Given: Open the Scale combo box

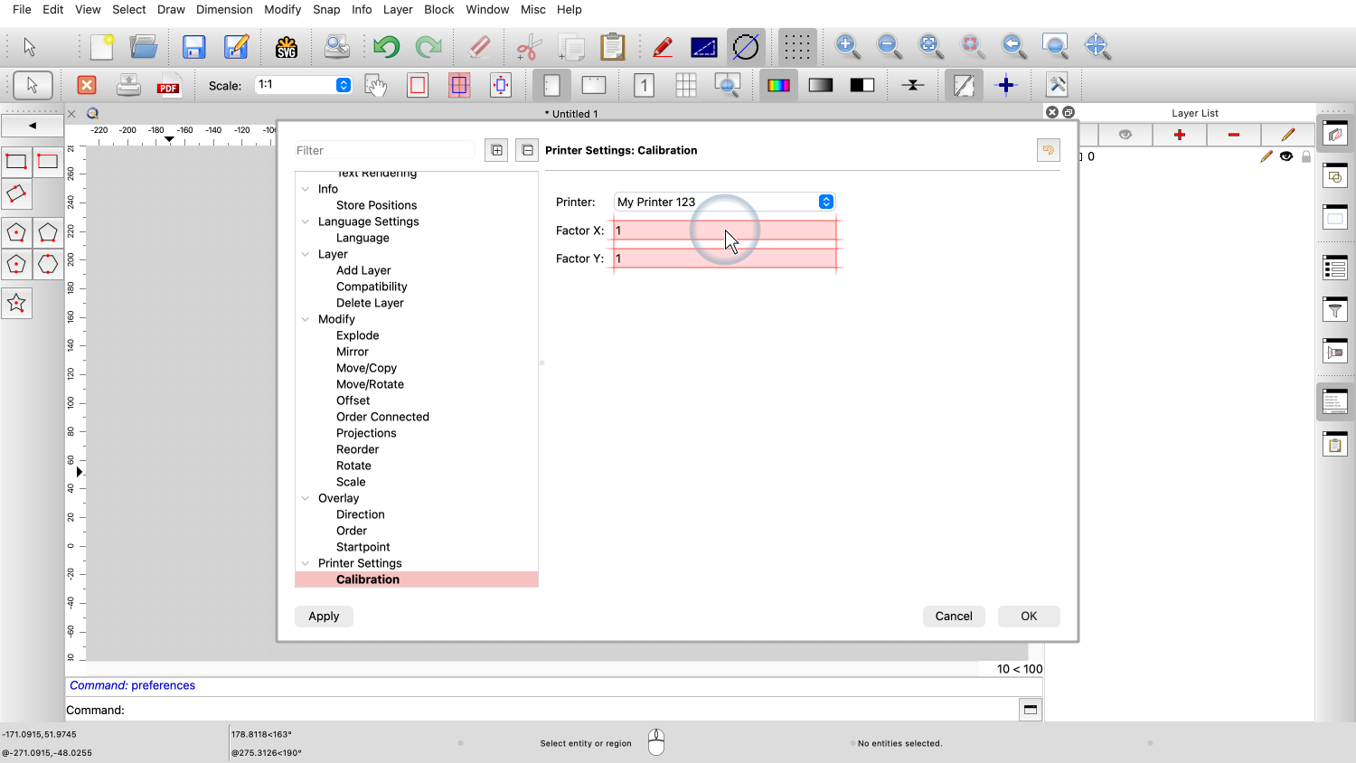Looking at the screenshot, I should coord(343,85).
